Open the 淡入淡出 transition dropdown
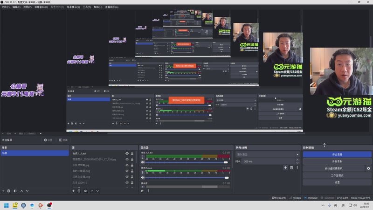The image size is (373, 210). [x=267, y=154]
